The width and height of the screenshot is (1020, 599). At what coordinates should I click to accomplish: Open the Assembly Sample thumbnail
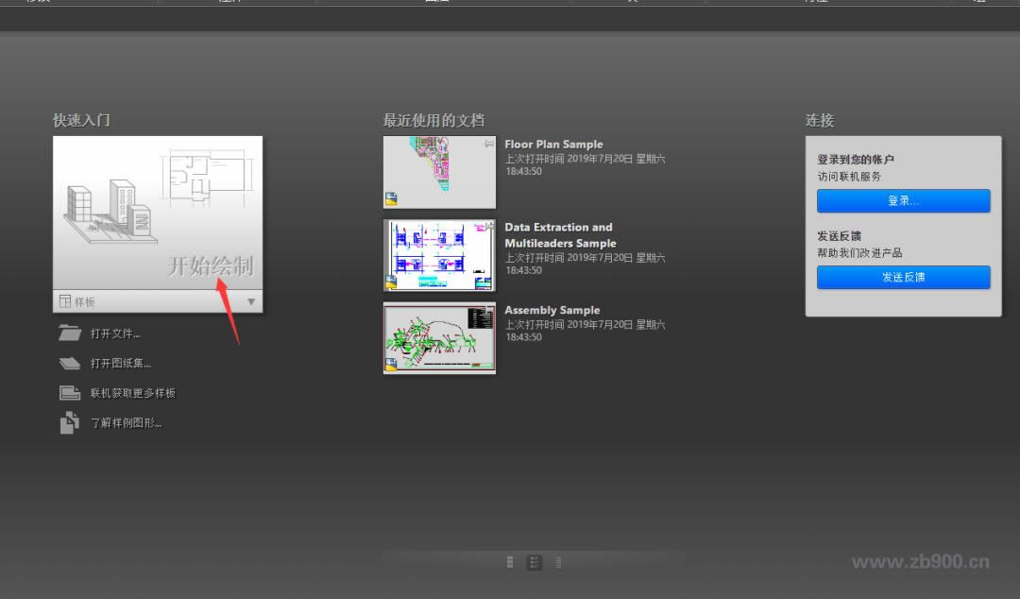438,338
